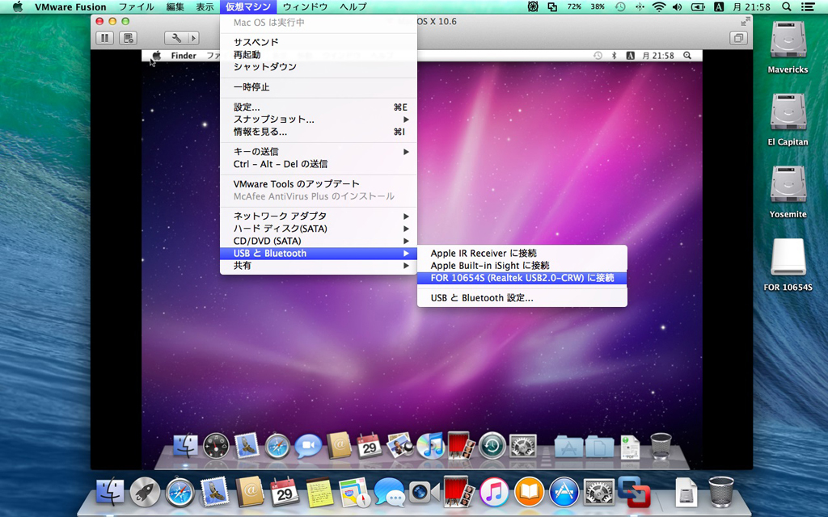This screenshot has width=828, height=517.
Task: Open the ファイル menu
Action: click(x=136, y=6)
